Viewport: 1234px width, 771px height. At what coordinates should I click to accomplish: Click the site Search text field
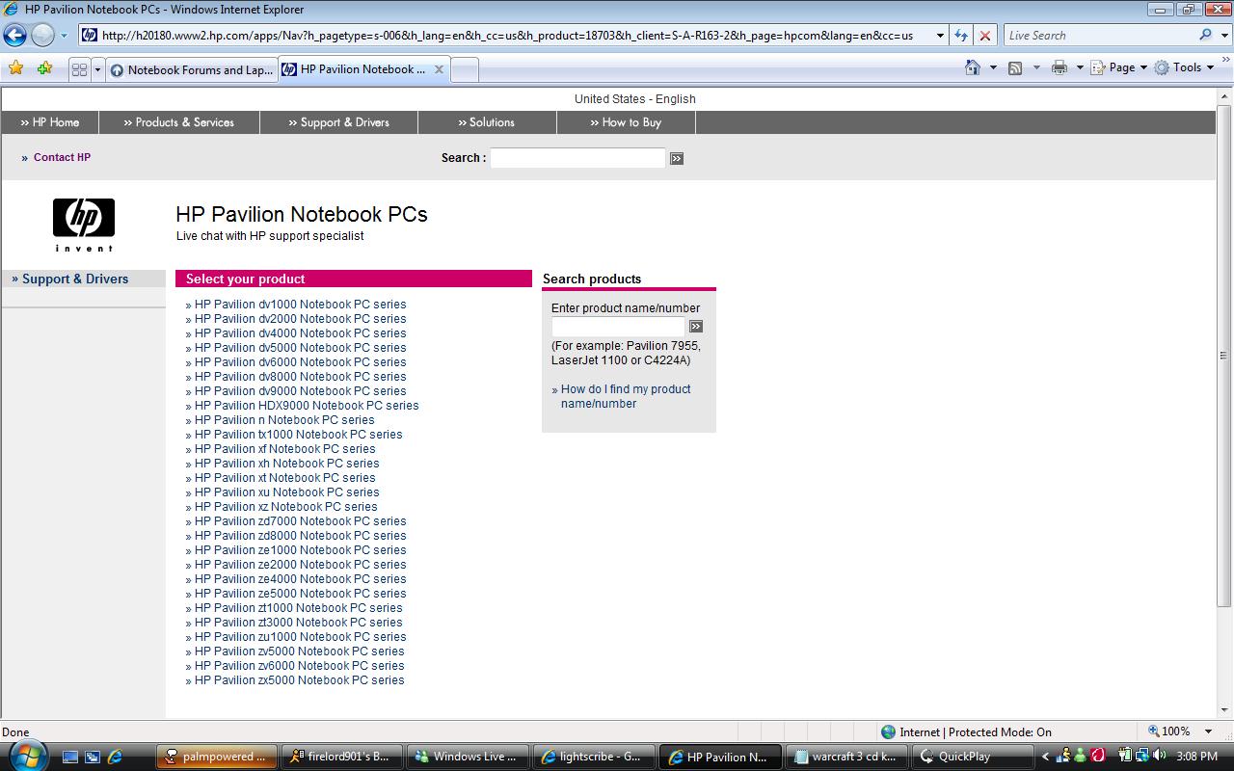click(x=577, y=158)
